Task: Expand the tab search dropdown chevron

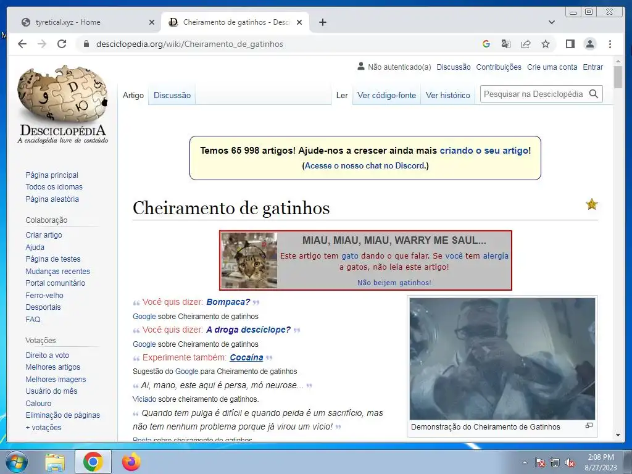Action: tap(552, 22)
